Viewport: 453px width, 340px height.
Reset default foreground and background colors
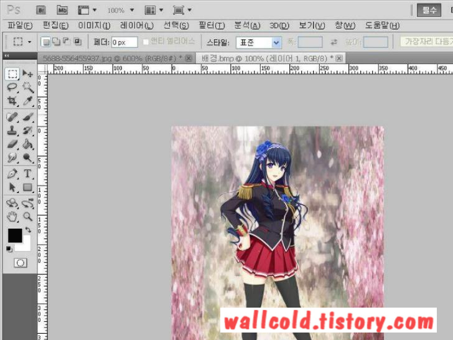coord(9,248)
